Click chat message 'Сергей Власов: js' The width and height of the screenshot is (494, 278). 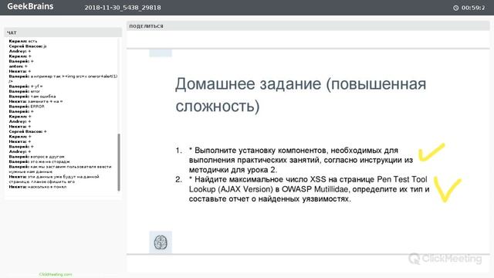pyautogui.click(x=28, y=46)
